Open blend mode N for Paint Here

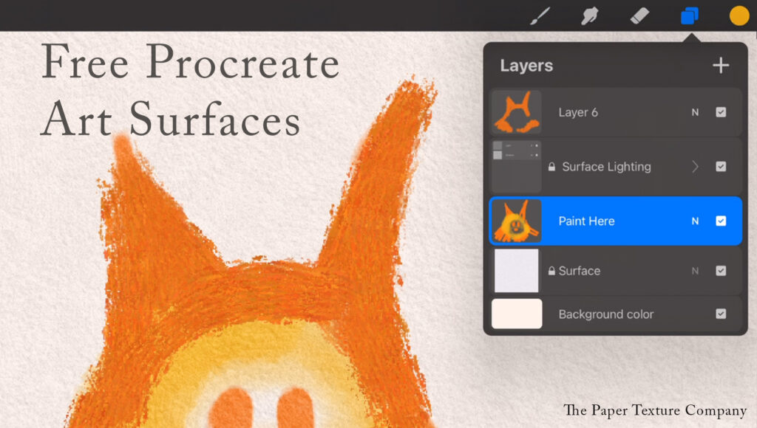[x=694, y=221]
